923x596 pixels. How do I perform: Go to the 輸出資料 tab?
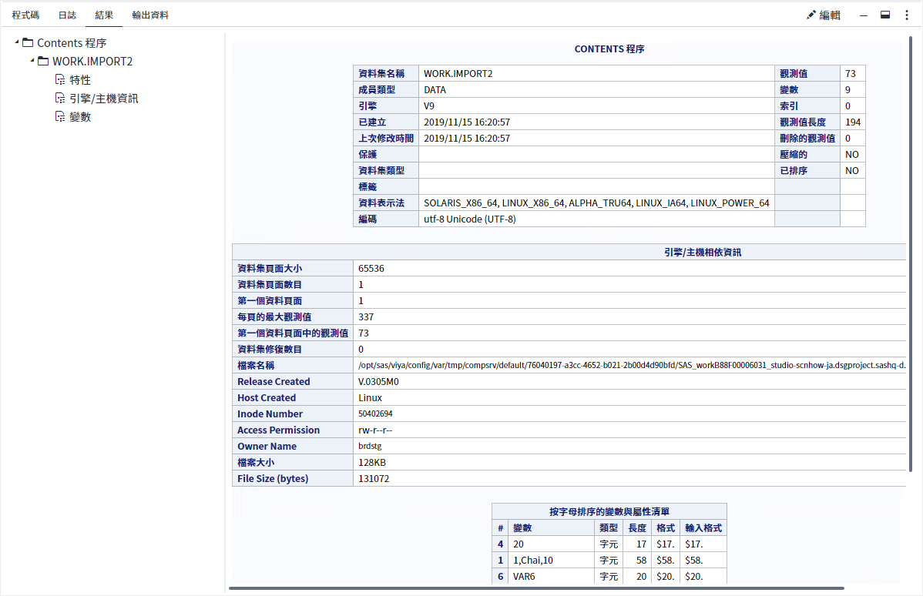click(x=150, y=15)
